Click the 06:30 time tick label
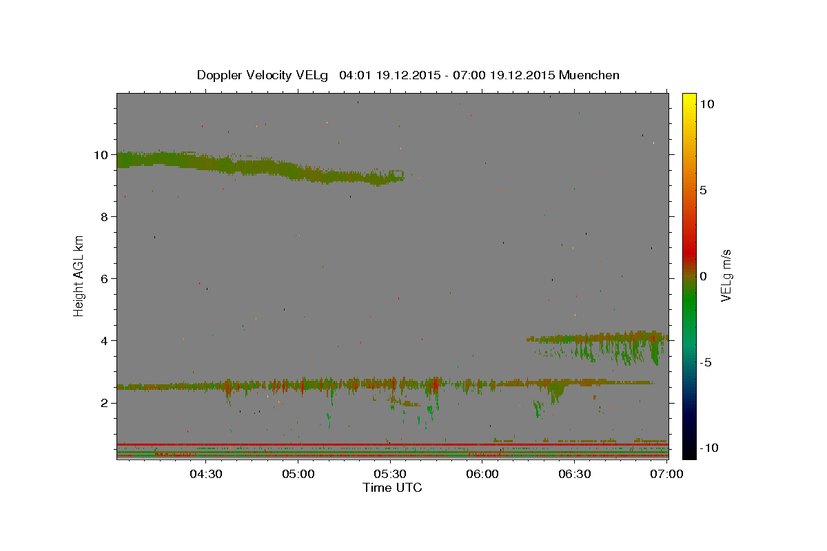The image size is (827, 551). [x=574, y=474]
